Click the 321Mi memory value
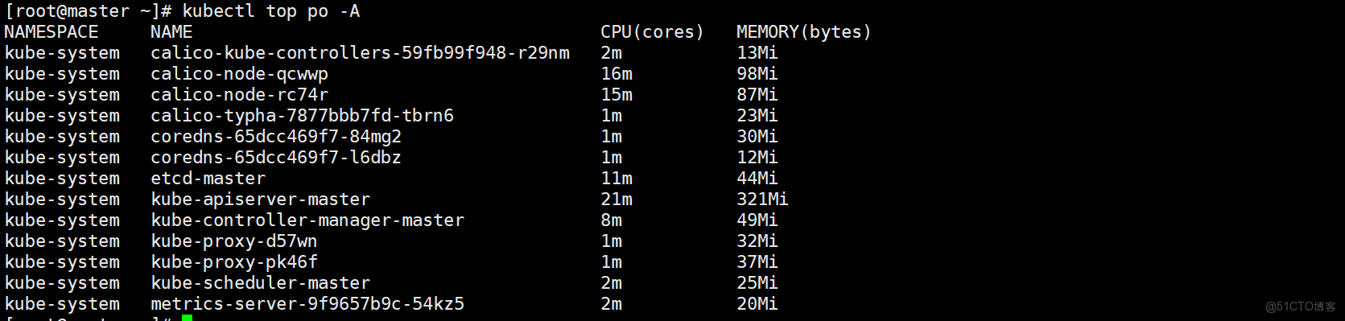Image resolution: width=1345 pixels, height=321 pixels. (x=762, y=200)
